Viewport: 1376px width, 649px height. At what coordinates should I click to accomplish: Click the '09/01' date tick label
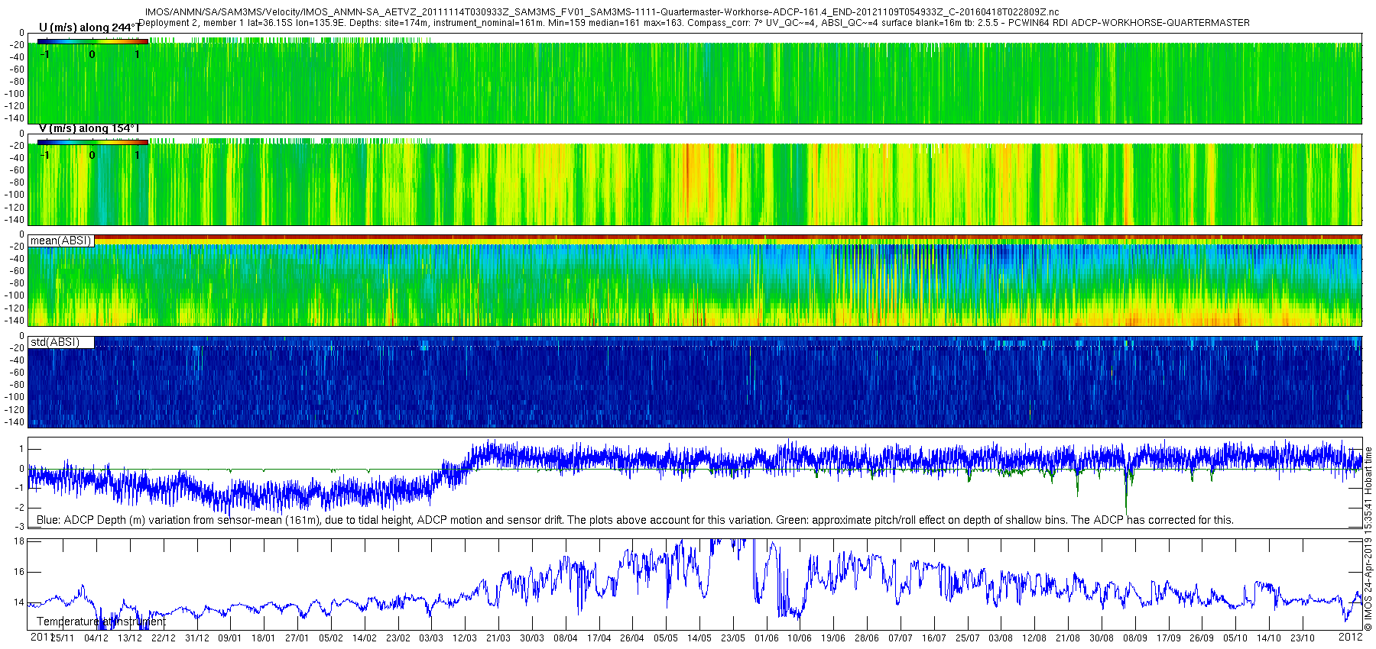pos(229,638)
